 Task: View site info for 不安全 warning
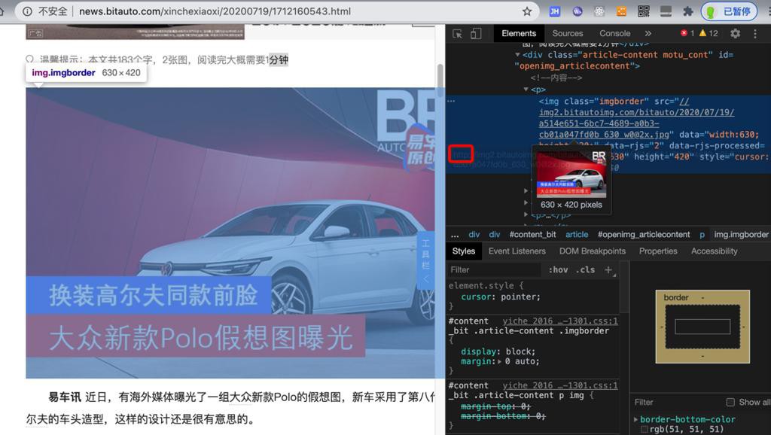point(45,11)
